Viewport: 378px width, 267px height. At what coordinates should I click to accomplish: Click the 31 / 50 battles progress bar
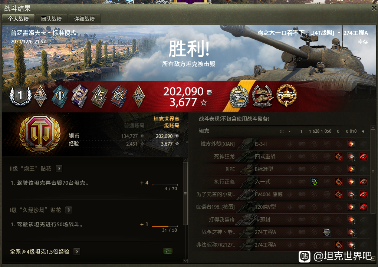click(x=165, y=227)
